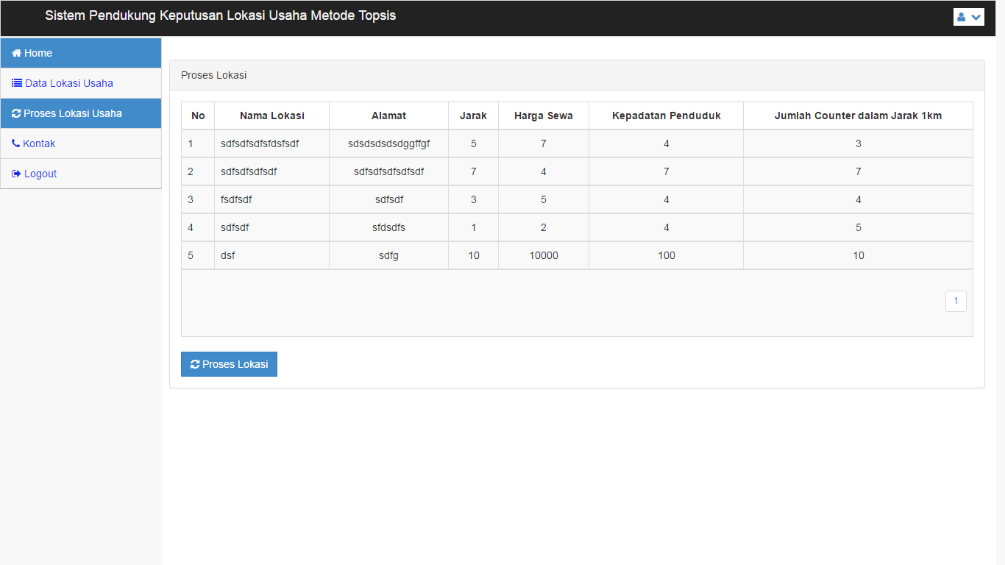Click the phone icon beside Kontak
This screenshot has height=565, width=1005.
(15, 143)
